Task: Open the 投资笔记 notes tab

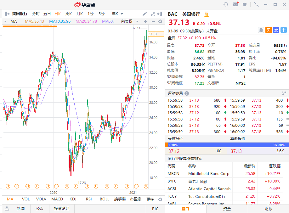Action: coord(62,208)
